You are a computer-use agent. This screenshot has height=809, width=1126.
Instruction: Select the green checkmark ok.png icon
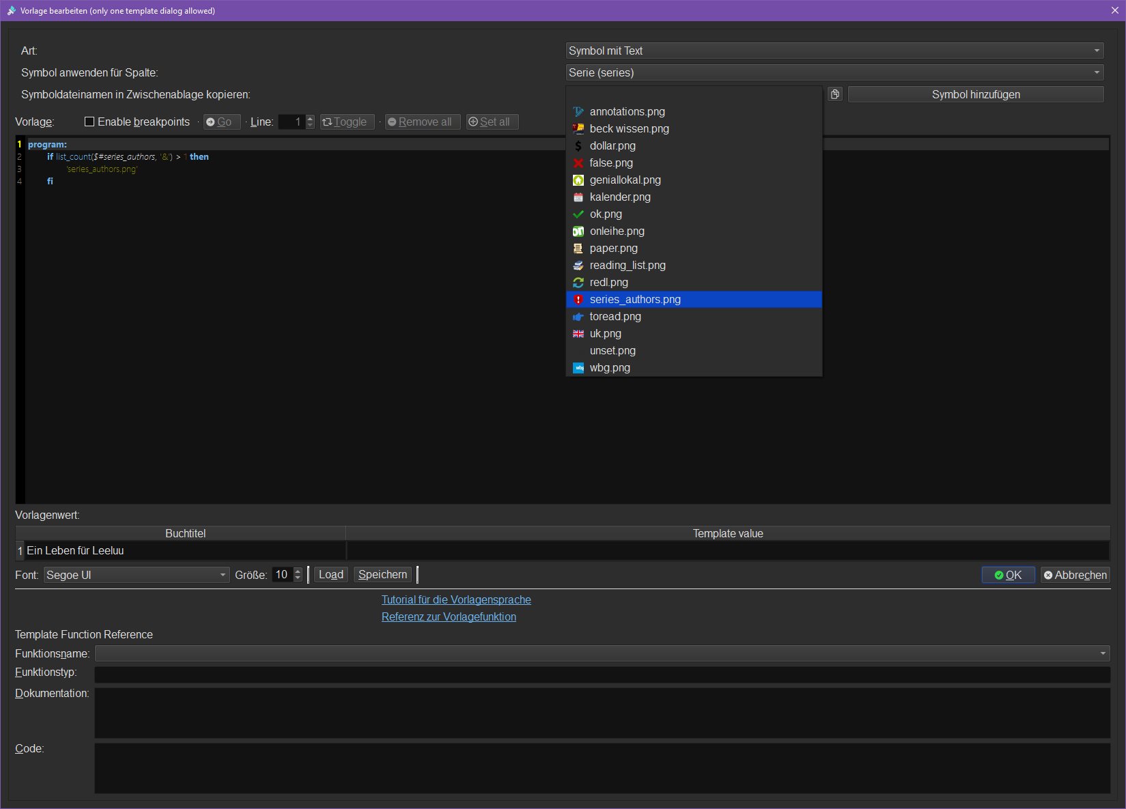click(x=605, y=214)
